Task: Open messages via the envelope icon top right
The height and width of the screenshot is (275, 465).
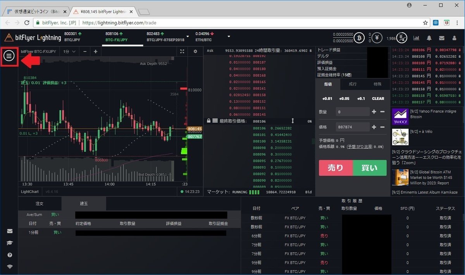Action: pos(442,38)
